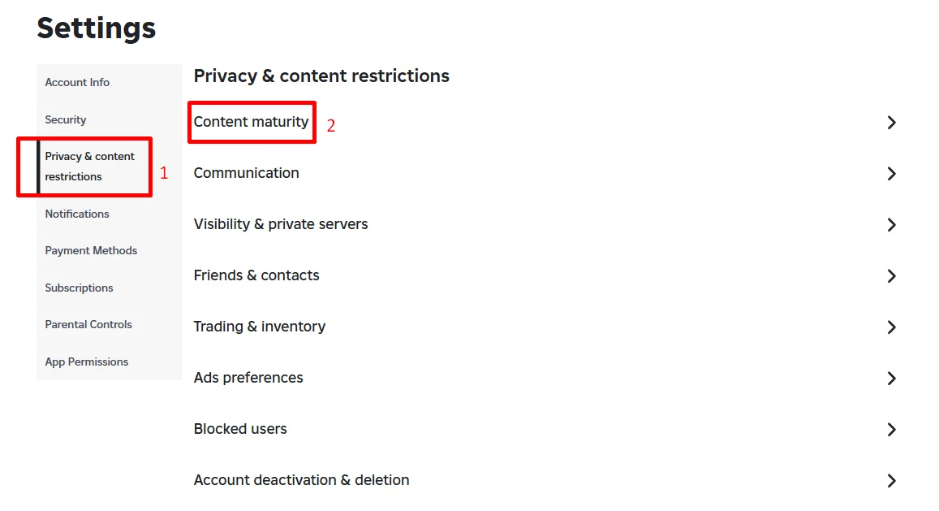This screenshot has width=939, height=511.
Task: Switch to the Security tab
Action: click(66, 120)
